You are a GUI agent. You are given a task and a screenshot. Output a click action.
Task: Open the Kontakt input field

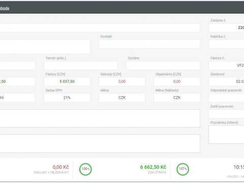(149, 44)
